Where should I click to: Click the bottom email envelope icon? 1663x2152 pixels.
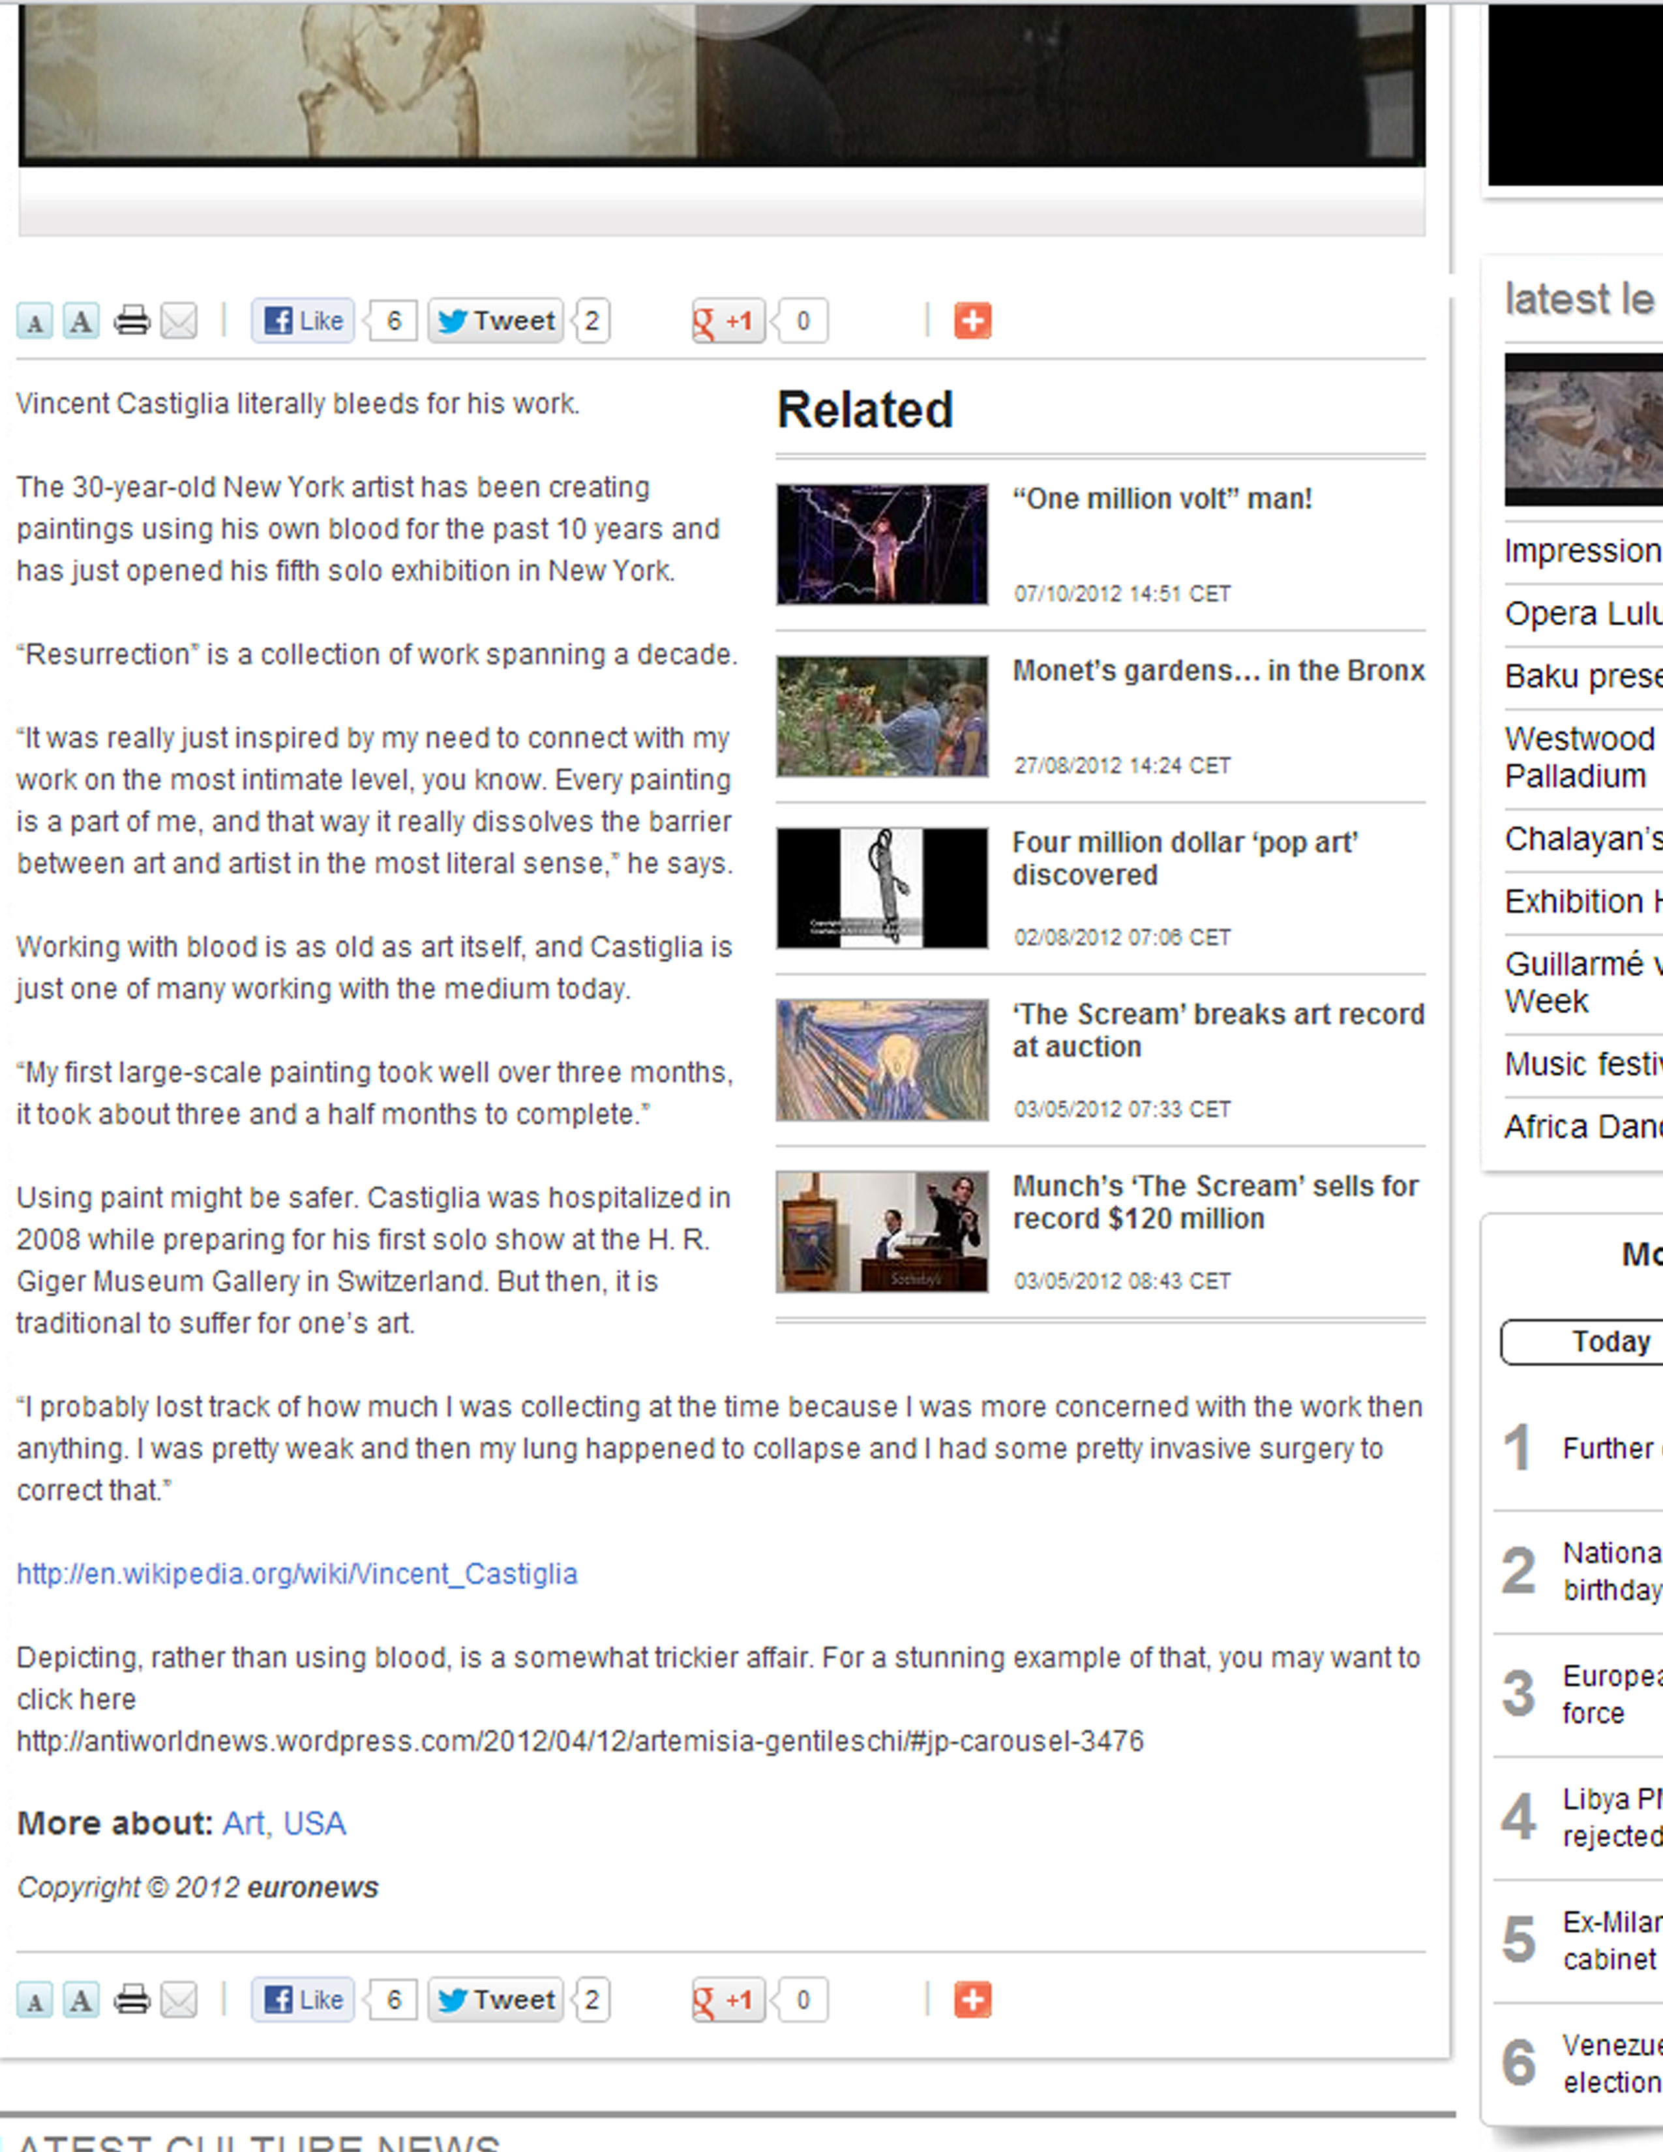pyautogui.click(x=179, y=1999)
